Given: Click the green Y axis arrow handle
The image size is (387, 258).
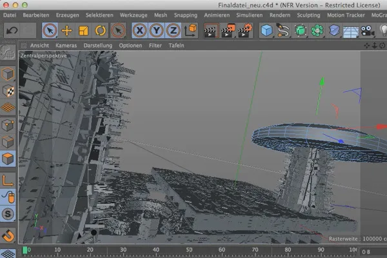Looking at the screenshot, I should coord(322,81).
